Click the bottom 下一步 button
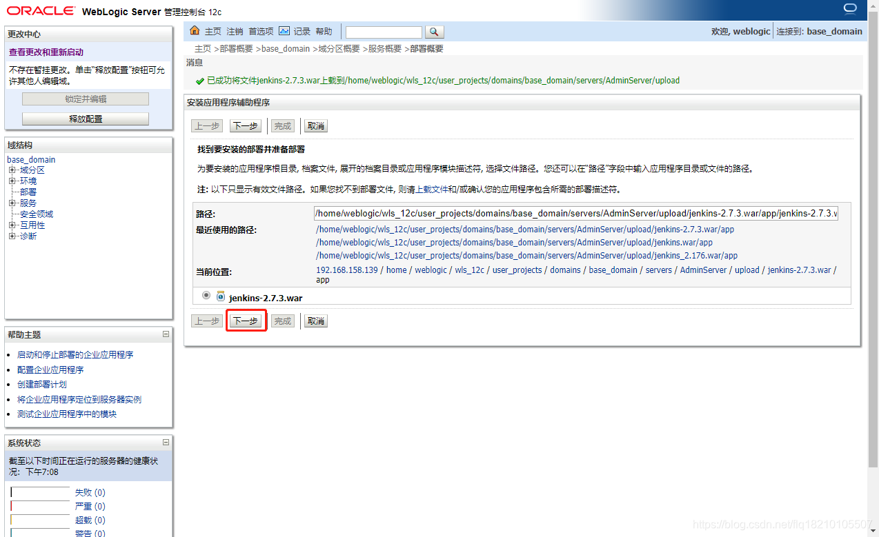 [x=246, y=321]
